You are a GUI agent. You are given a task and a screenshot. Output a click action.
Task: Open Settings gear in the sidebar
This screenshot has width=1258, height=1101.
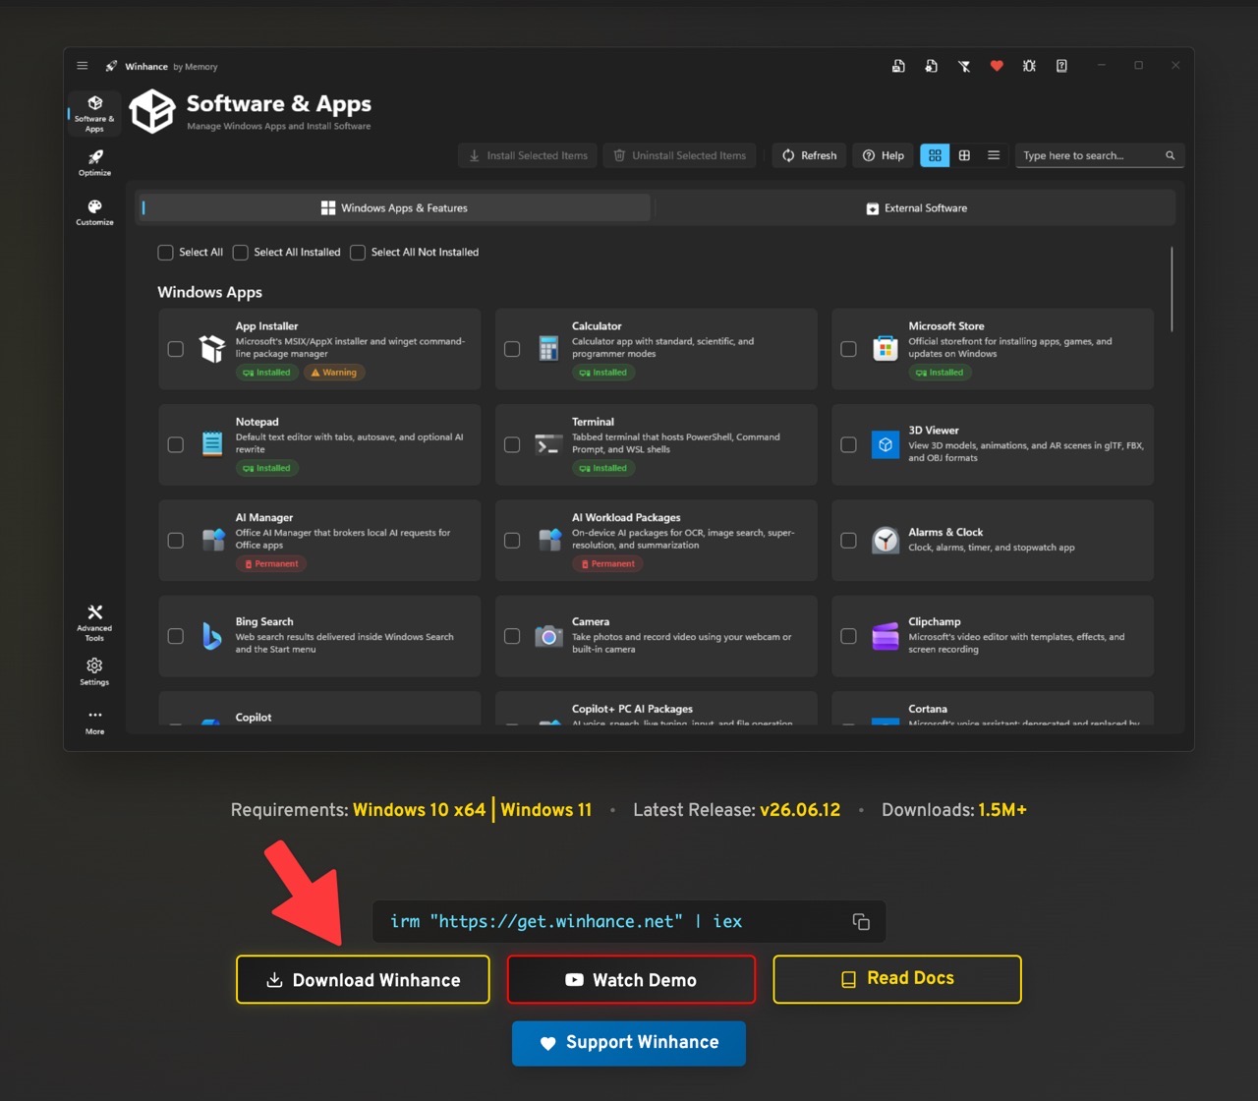(x=94, y=671)
